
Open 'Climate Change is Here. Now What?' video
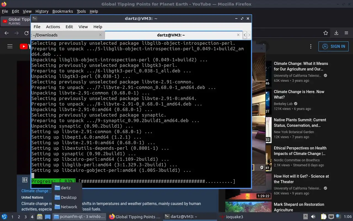pyautogui.click(x=299, y=94)
